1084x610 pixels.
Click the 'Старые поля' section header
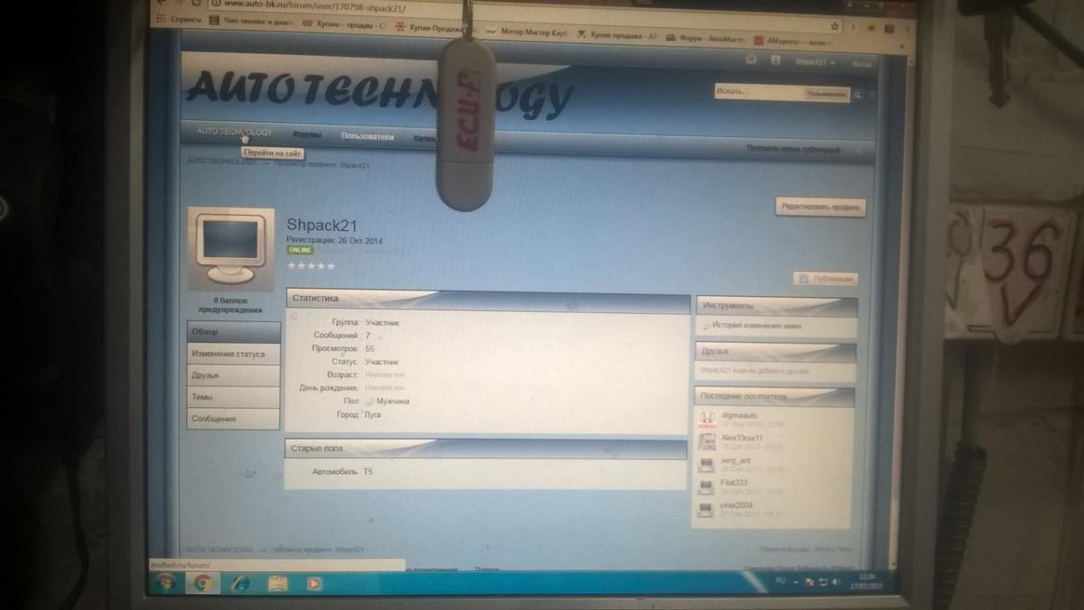pos(486,448)
